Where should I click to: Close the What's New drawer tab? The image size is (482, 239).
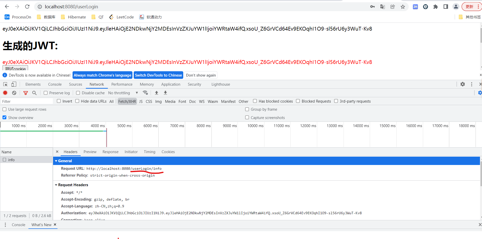pos(55,224)
